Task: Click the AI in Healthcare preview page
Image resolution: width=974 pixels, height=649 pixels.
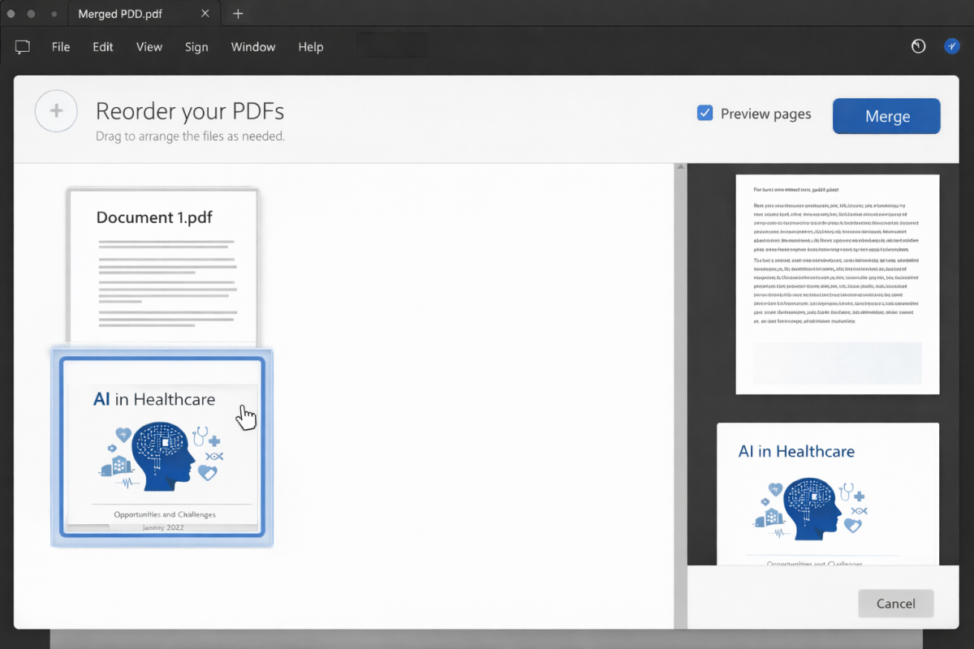Action: click(827, 493)
